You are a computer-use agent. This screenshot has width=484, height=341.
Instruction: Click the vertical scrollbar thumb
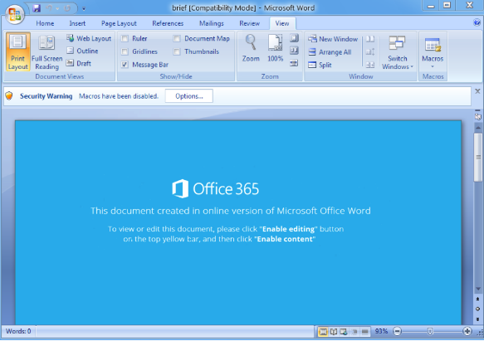click(478, 158)
